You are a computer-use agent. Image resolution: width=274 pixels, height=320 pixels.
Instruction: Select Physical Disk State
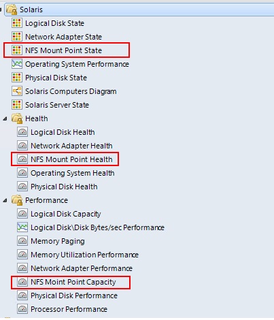(x=56, y=78)
